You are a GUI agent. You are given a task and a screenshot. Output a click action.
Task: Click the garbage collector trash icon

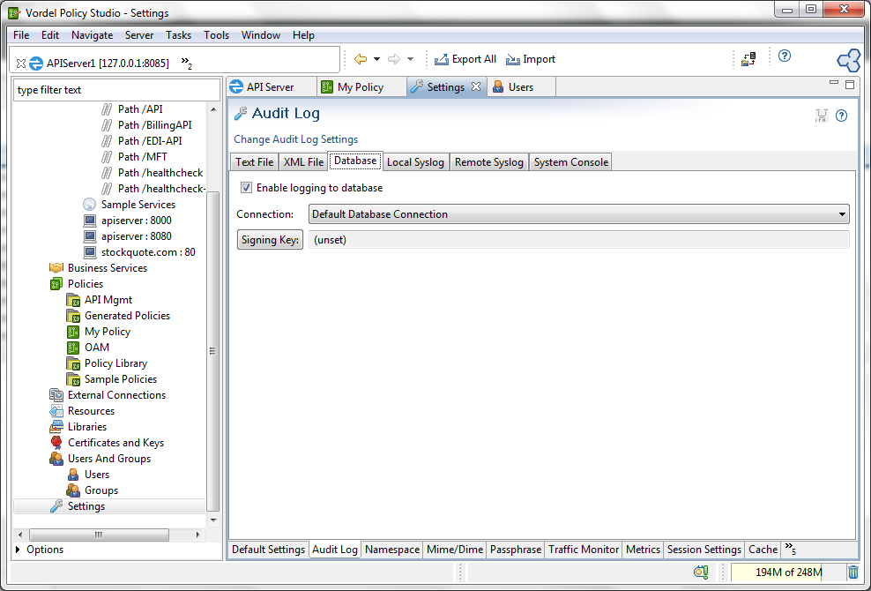853,572
